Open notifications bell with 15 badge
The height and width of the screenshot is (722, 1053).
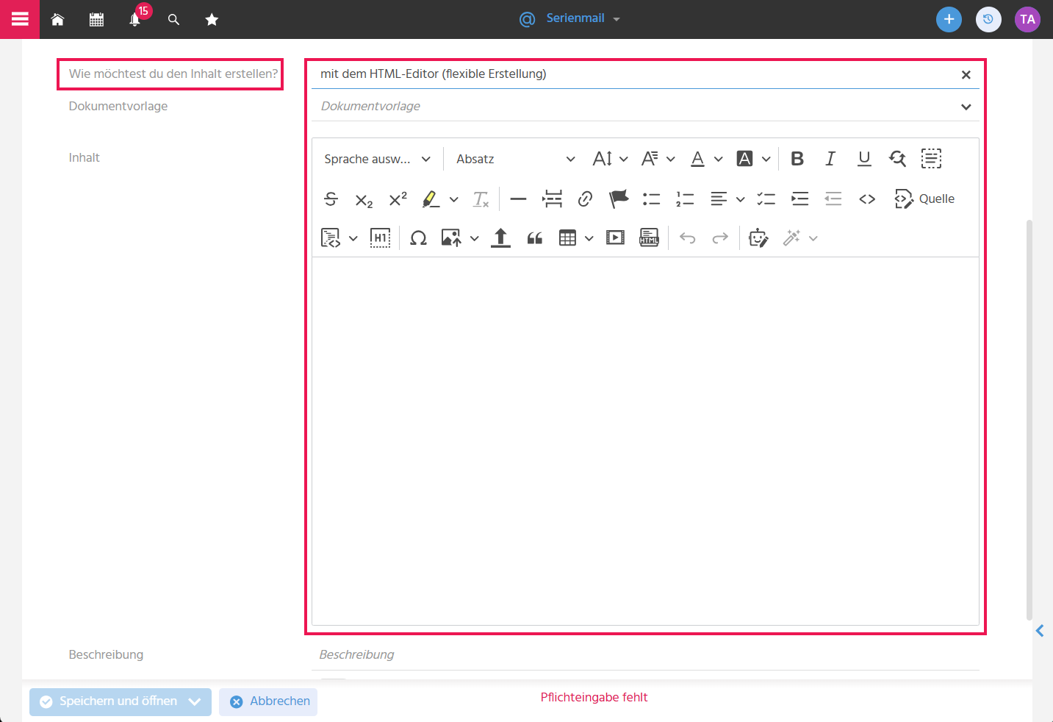pyautogui.click(x=135, y=20)
